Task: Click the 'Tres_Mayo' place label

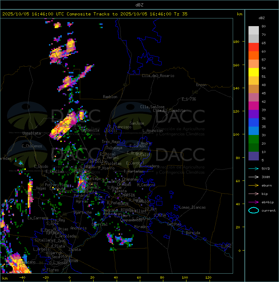Action: 111,142
